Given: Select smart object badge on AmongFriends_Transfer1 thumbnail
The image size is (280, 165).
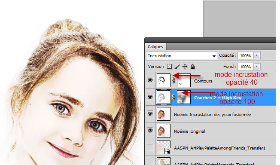Looking at the screenshot, I should 167,152.
